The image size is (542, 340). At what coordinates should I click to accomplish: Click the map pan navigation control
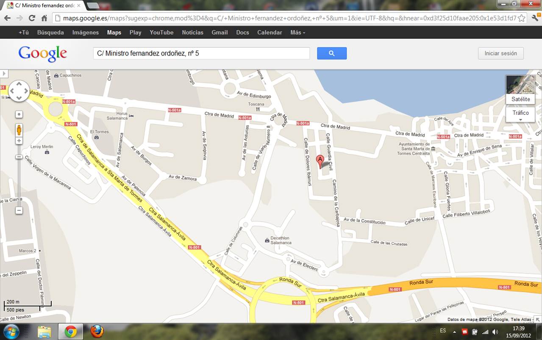point(19,91)
